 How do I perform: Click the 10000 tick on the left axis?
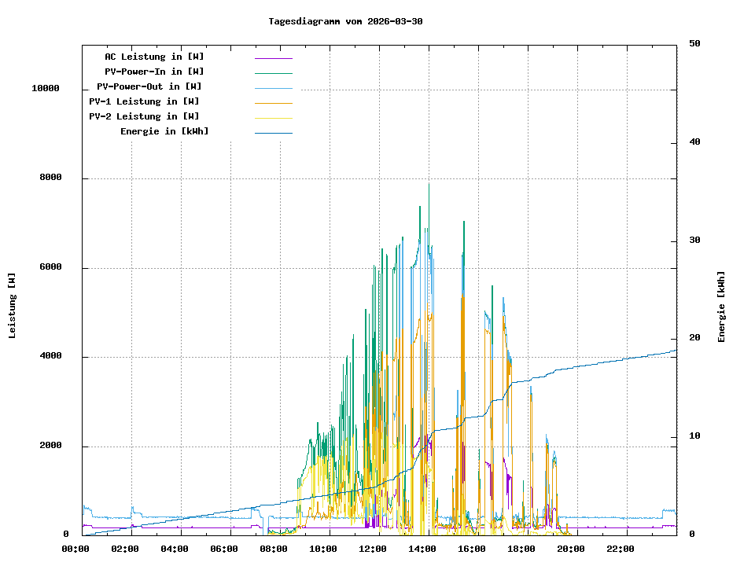point(46,89)
